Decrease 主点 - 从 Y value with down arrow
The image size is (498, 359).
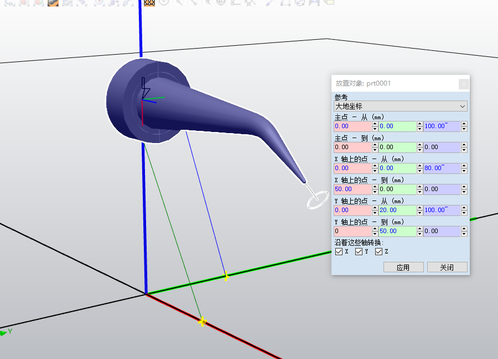pyautogui.click(x=420, y=129)
